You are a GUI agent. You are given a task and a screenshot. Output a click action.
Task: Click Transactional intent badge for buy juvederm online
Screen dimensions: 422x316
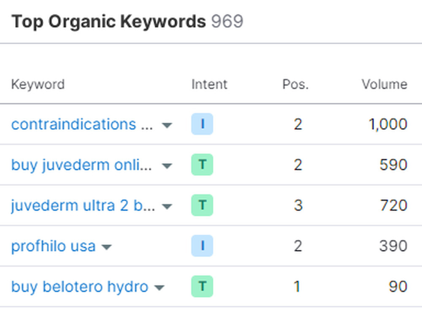pos(202,165)
